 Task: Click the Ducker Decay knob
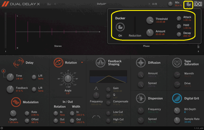click(x=179, y=34)
